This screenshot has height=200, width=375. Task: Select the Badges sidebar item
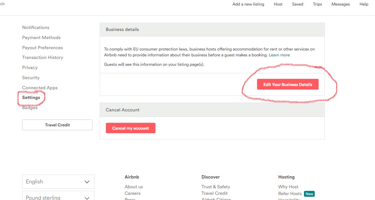coord(30,108)
